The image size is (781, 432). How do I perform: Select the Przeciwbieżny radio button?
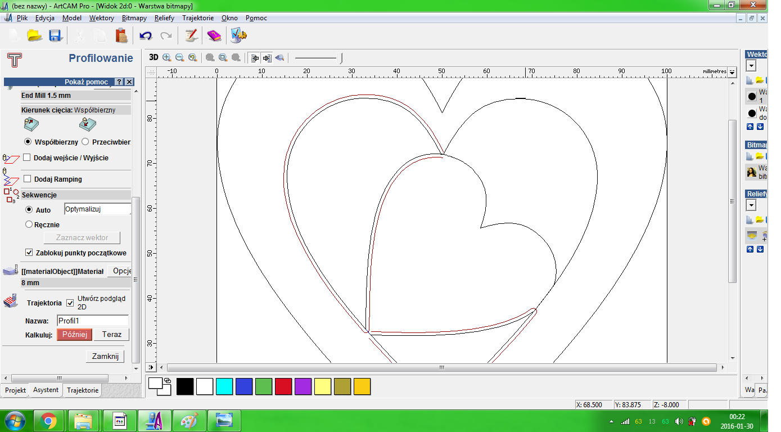tap(85, 142)
